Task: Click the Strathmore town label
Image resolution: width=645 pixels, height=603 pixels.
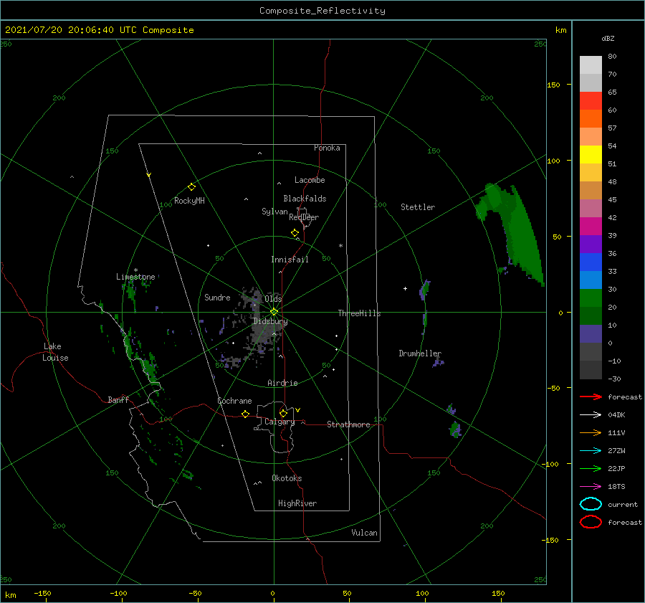Action: pos(348,424)
